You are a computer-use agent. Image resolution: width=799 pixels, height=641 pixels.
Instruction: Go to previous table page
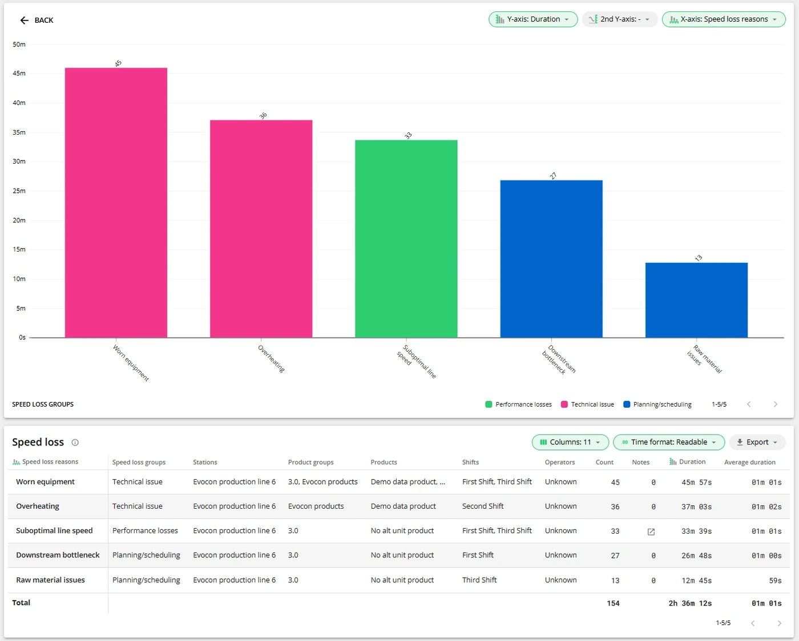pyautogui.click(x=753, y=623)
